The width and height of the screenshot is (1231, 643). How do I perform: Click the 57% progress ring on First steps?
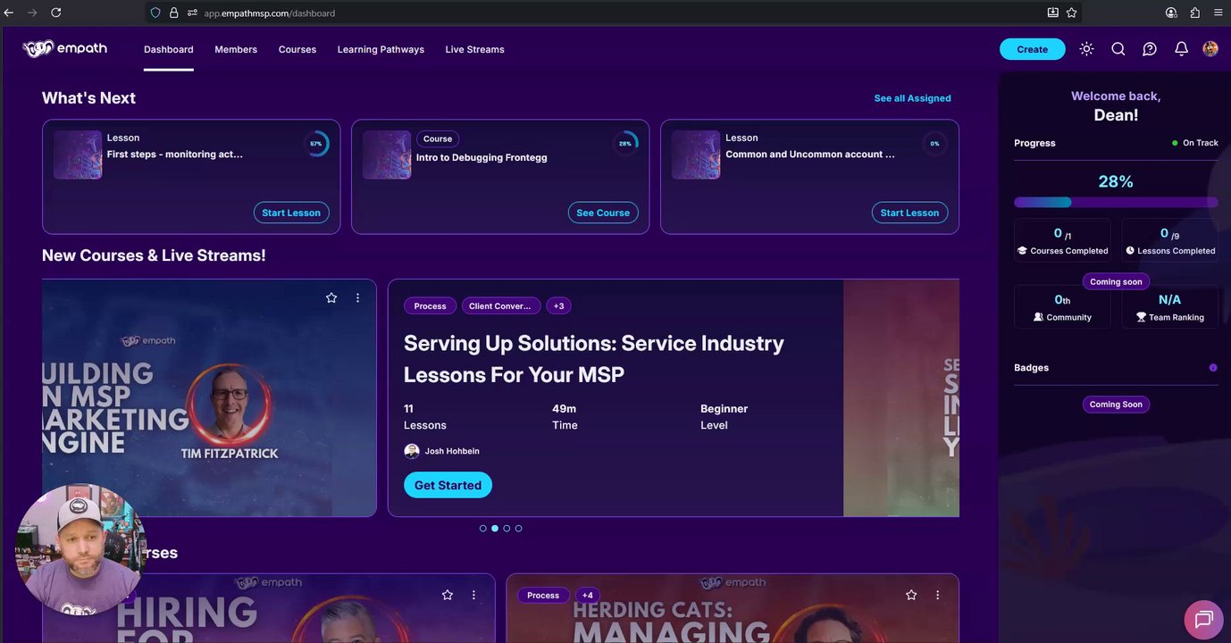pos(316,144)
